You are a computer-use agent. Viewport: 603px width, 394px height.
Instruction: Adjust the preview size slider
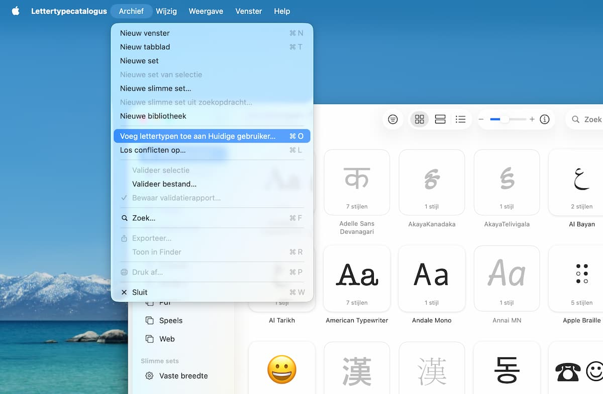505,119
